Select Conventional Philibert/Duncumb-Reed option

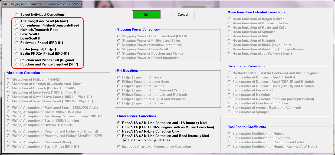coord(17,25)
